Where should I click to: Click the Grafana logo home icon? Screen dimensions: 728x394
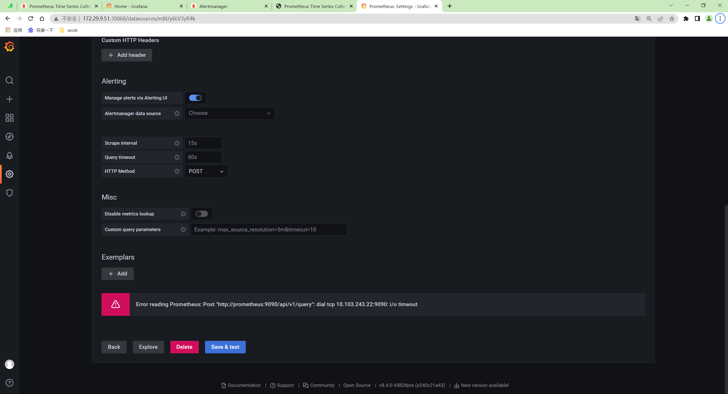pyautogui.click(x=9, y=46)
